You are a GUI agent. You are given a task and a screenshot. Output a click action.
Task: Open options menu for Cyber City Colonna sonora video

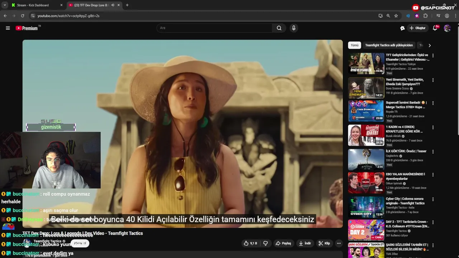(433, 199)
